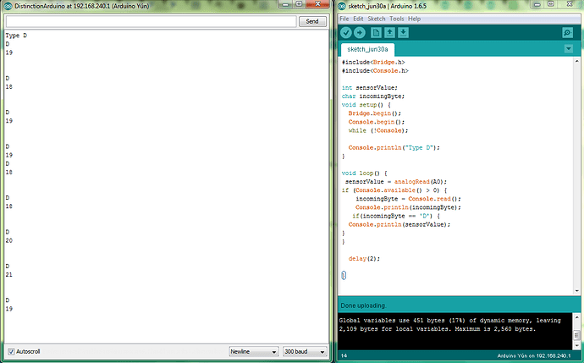Expand the tab options dropdown arrow
The image size is (584, 363).
point(569,49)
